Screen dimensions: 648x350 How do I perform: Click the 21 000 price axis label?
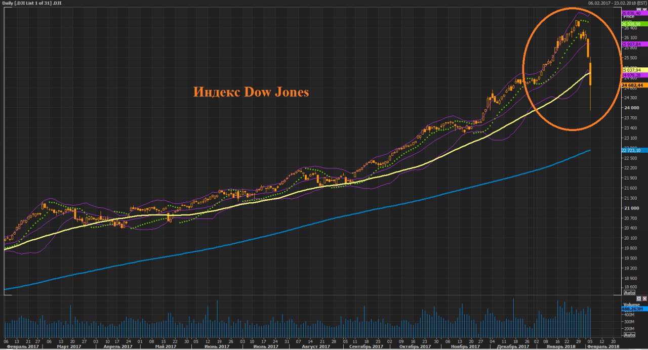[631, 208]
